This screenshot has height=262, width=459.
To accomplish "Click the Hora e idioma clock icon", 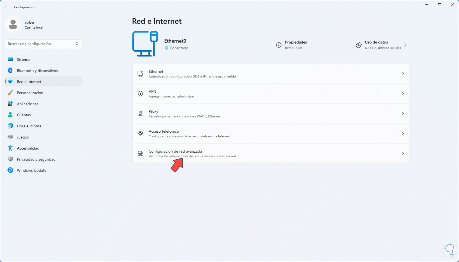I will (10, 126).
